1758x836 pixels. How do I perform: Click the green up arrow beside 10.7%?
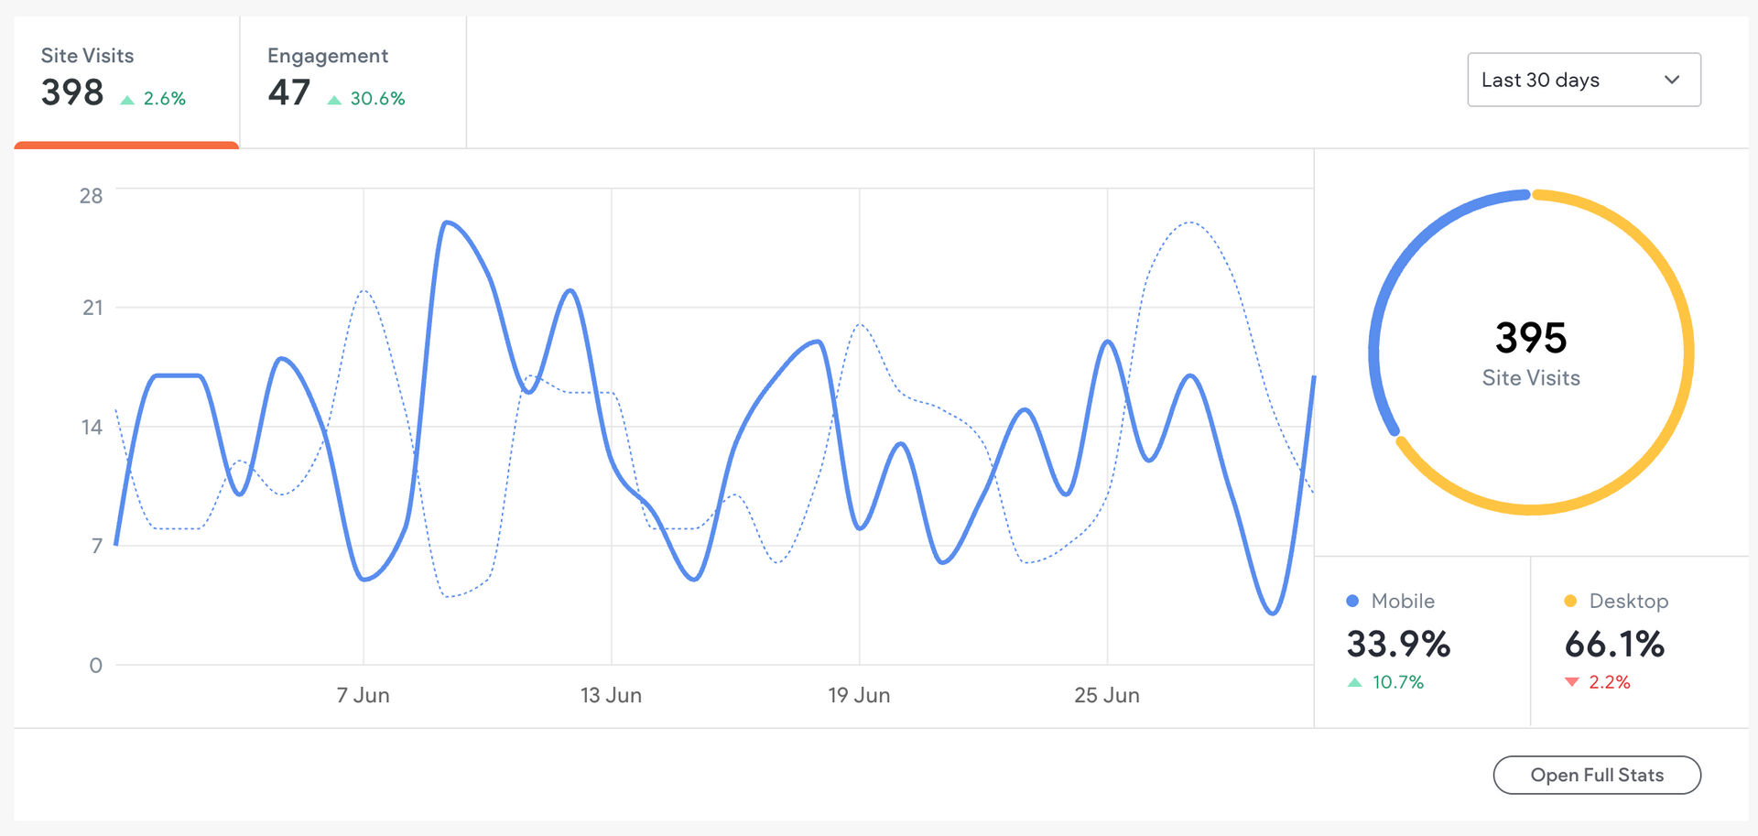[x=1355, y=682]
